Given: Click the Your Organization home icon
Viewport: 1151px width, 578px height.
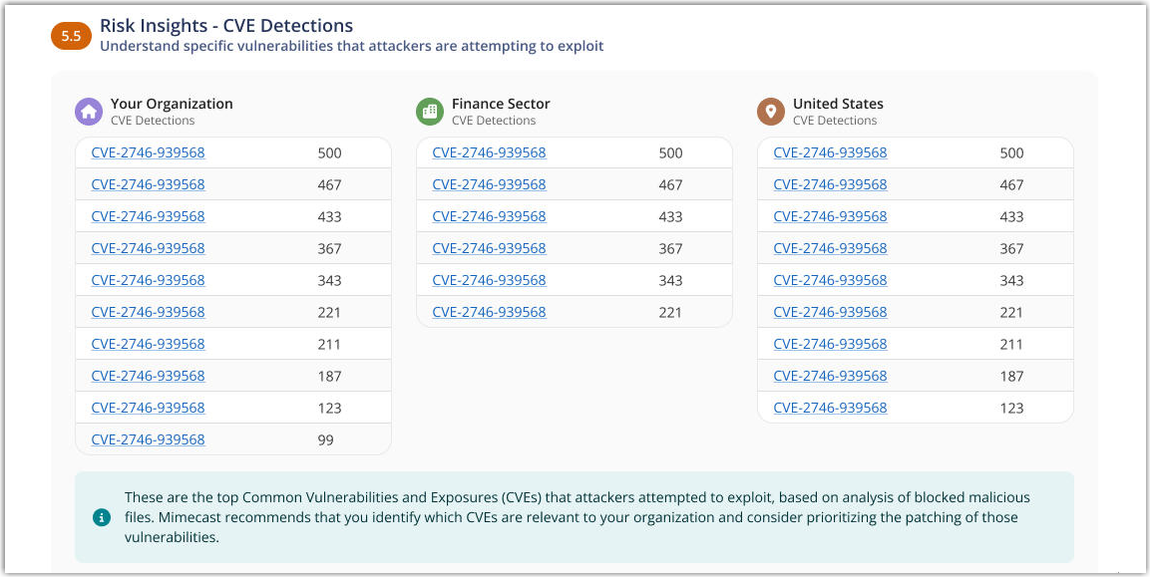Looking at the screenshot, I should click(89, 112).
